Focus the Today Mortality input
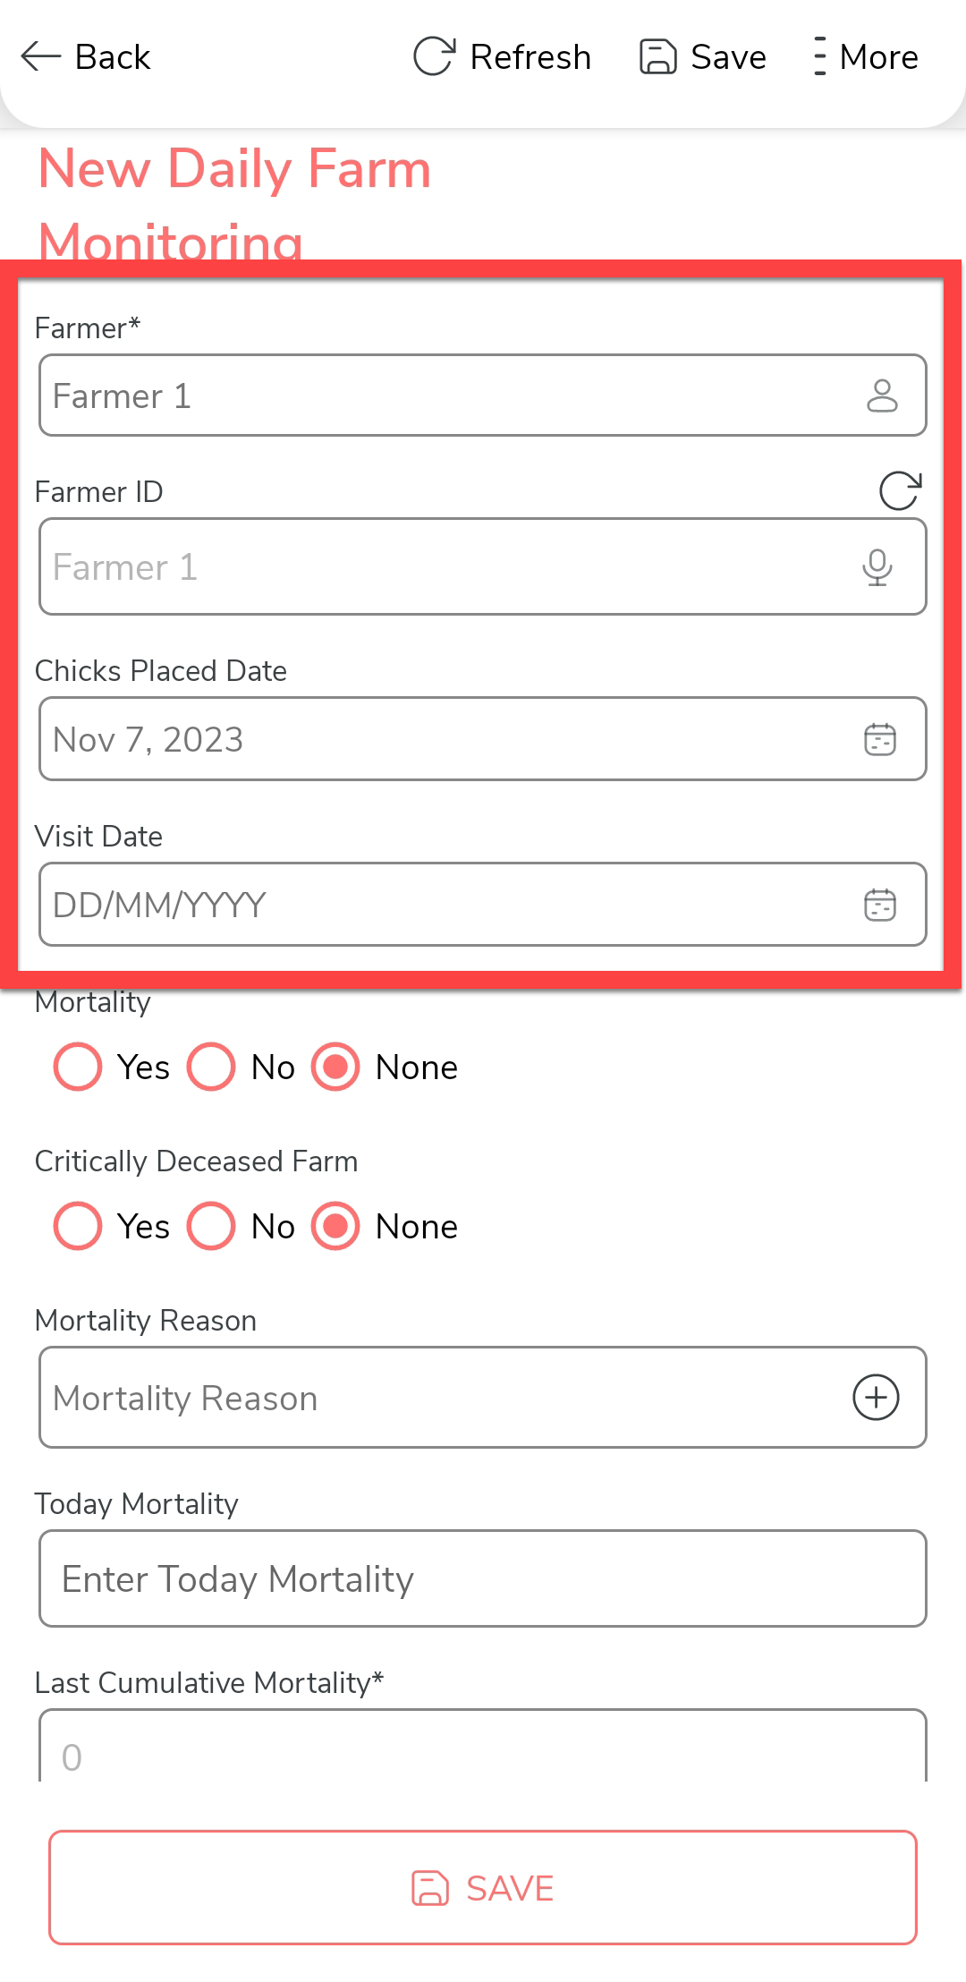 [483, 1579]
